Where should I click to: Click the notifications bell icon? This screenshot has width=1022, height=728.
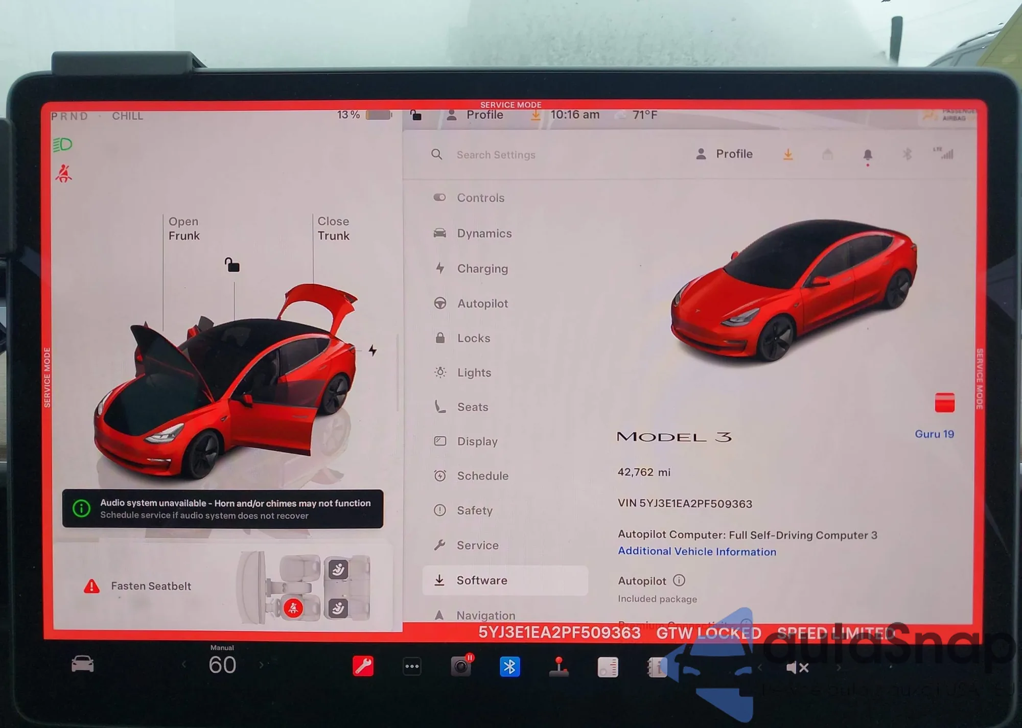pyautogui.click(x=867, y=154)
